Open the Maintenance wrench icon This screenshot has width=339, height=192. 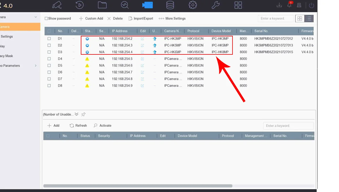216,5
